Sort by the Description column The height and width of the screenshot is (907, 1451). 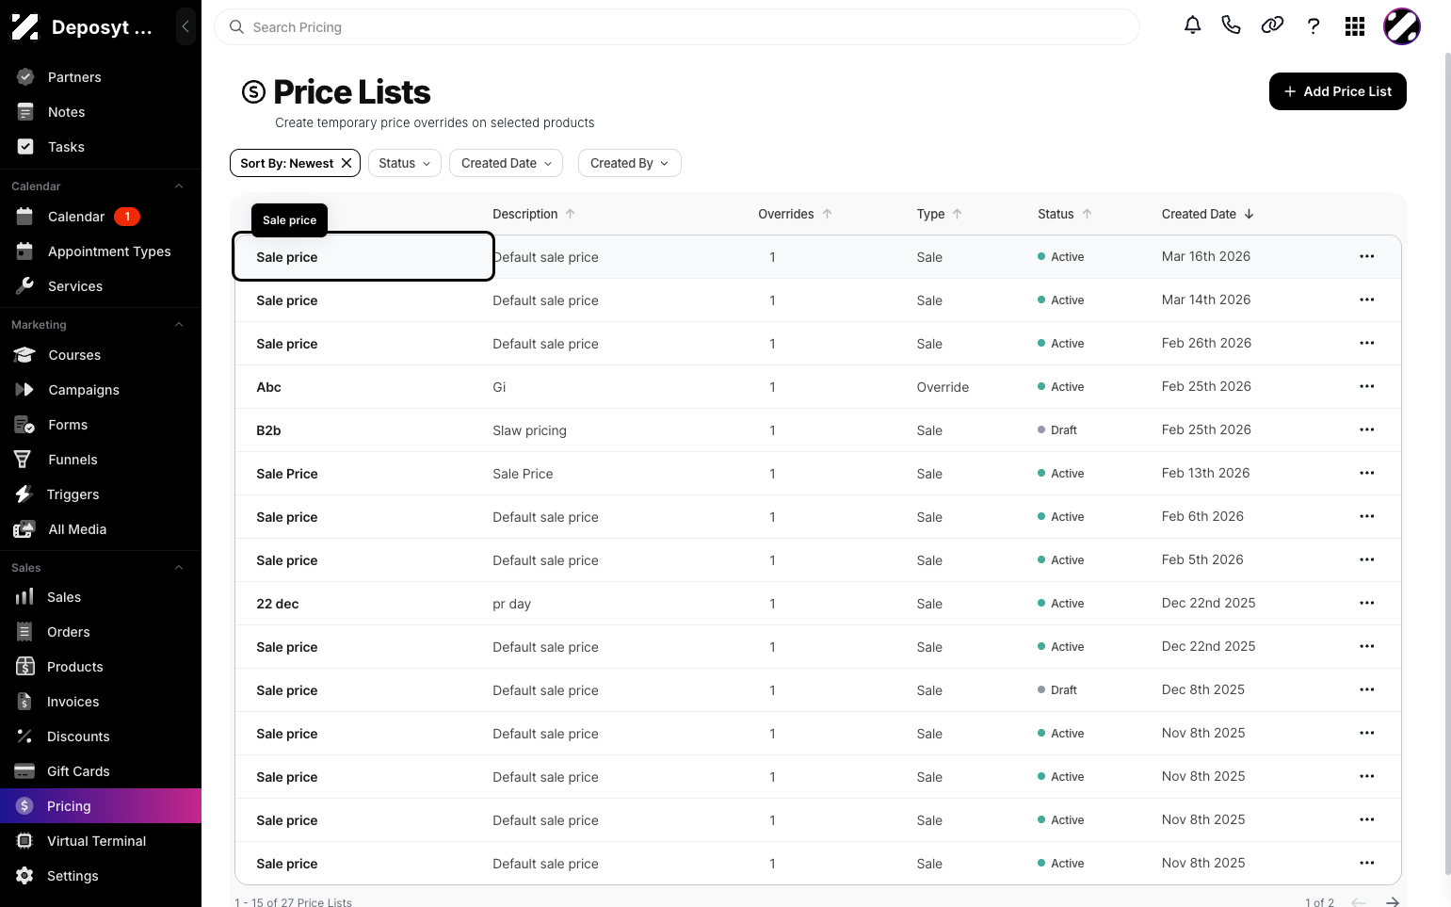[x=534, y=214]
